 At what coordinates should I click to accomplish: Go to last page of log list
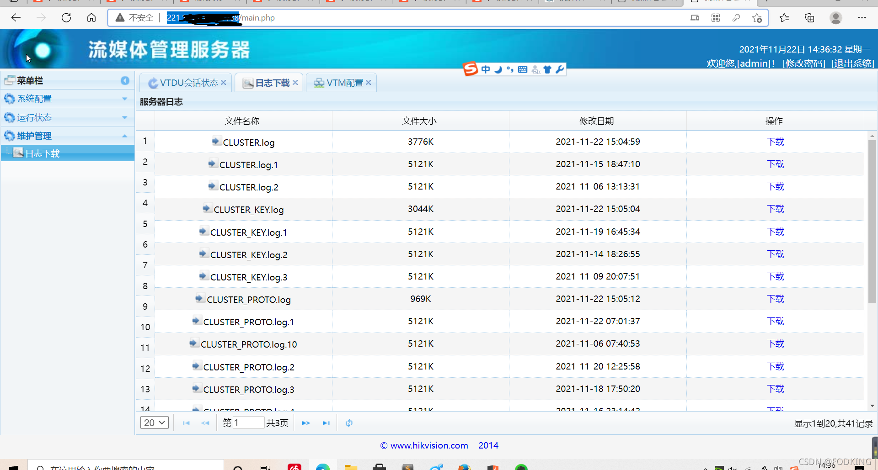click(x=326, y=423)
